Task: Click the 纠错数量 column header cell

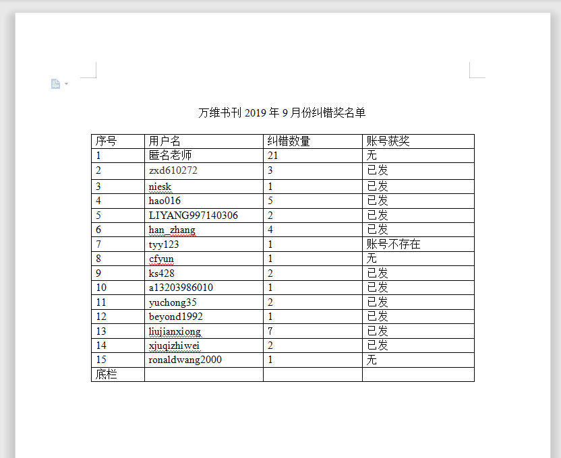Action: coord(289,141)
